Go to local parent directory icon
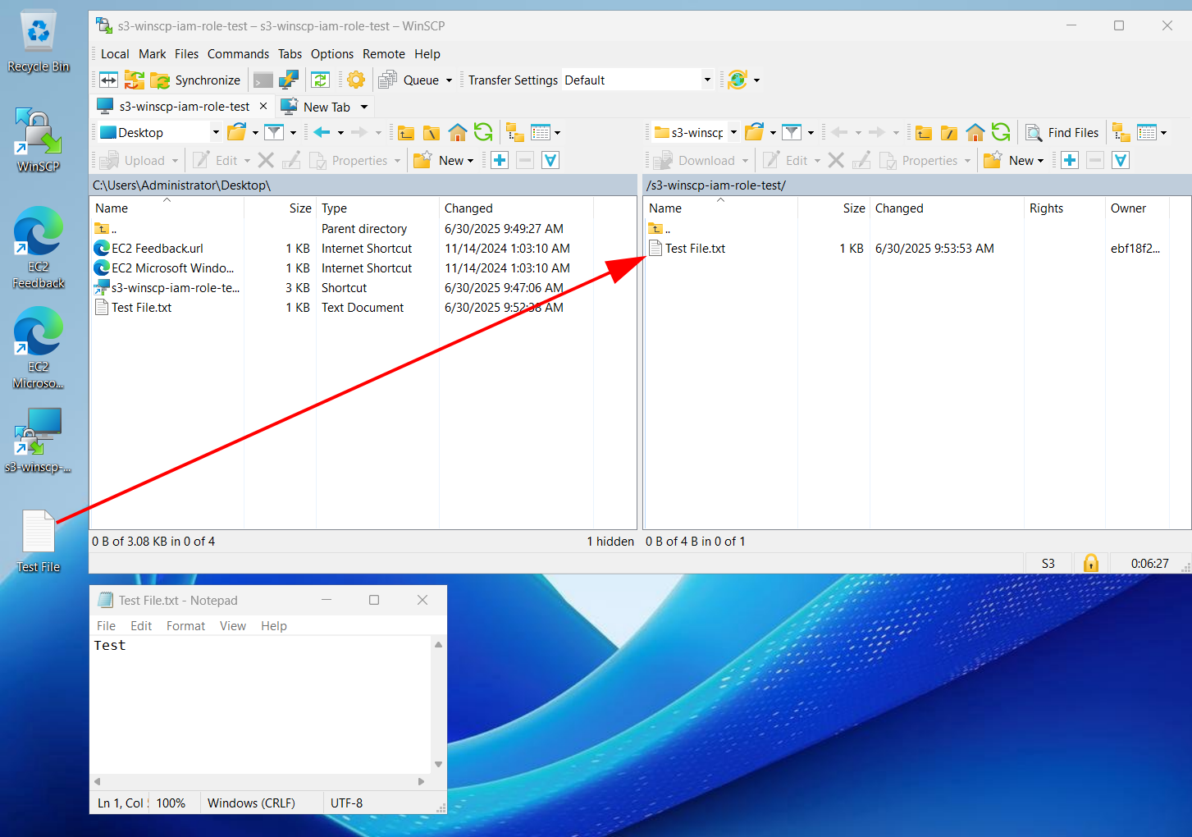This screenshot has height=837, width=1192. pyautogui.click(x=406, y=132)
